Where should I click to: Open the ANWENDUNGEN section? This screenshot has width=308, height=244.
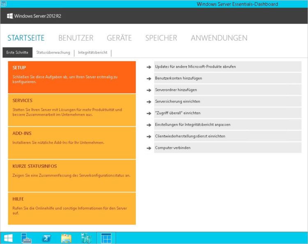219,38
